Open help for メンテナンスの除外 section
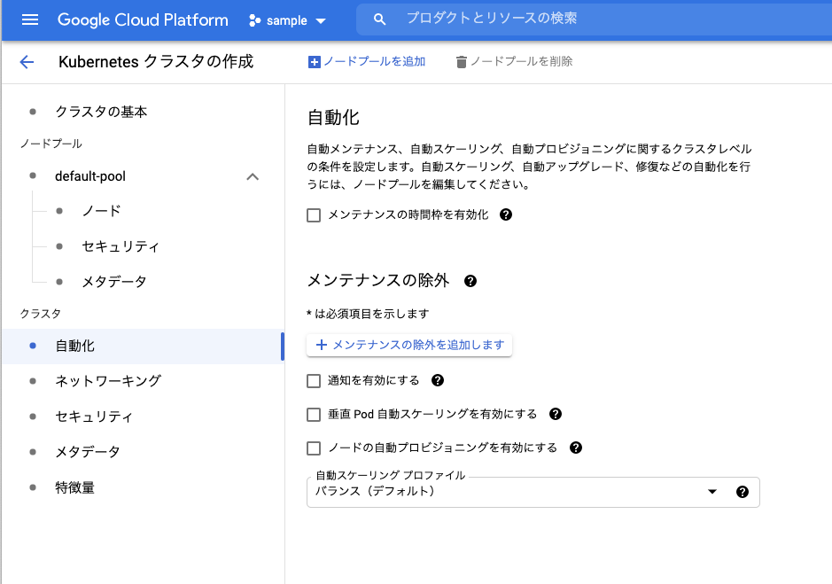The height and width of the screenshot is (584, 832). [470, 280]
